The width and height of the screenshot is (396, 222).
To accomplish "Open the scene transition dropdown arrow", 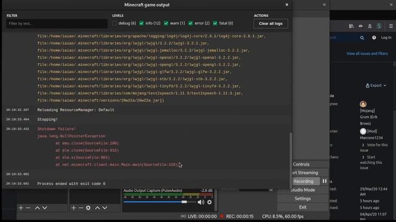I will coord(271,190).
